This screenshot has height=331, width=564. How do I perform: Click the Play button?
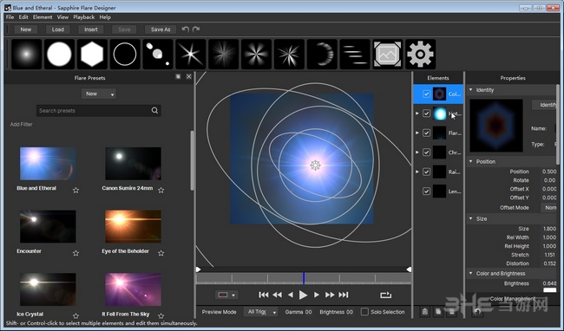pyautogui.click(x=303, y=295)
